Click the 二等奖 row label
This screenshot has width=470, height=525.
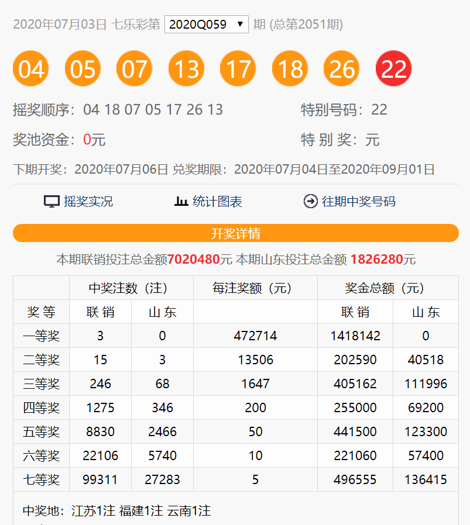coord(41,360)
